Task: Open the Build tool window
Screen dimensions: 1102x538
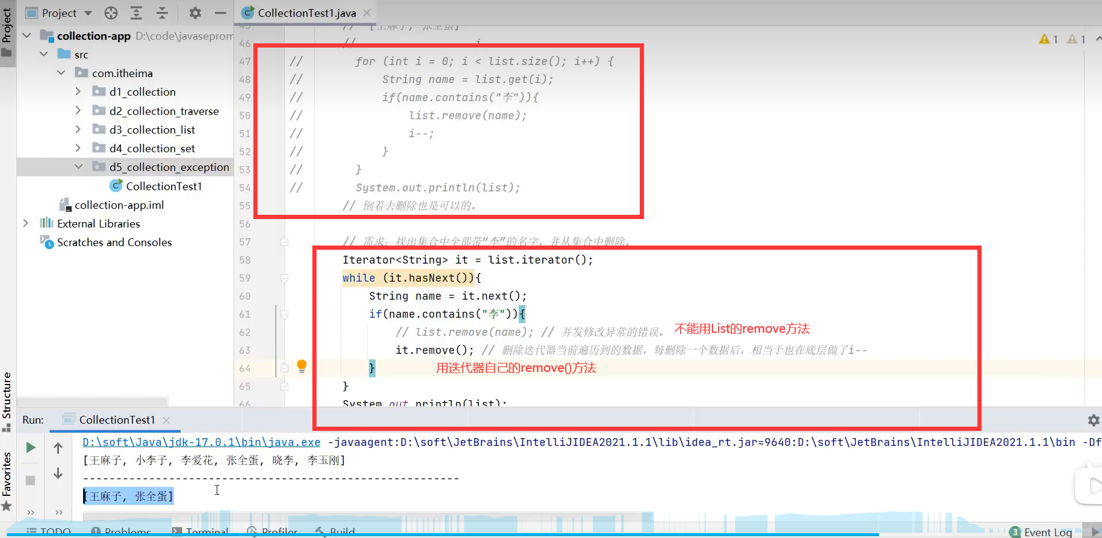Action: (x=335, y=531)
